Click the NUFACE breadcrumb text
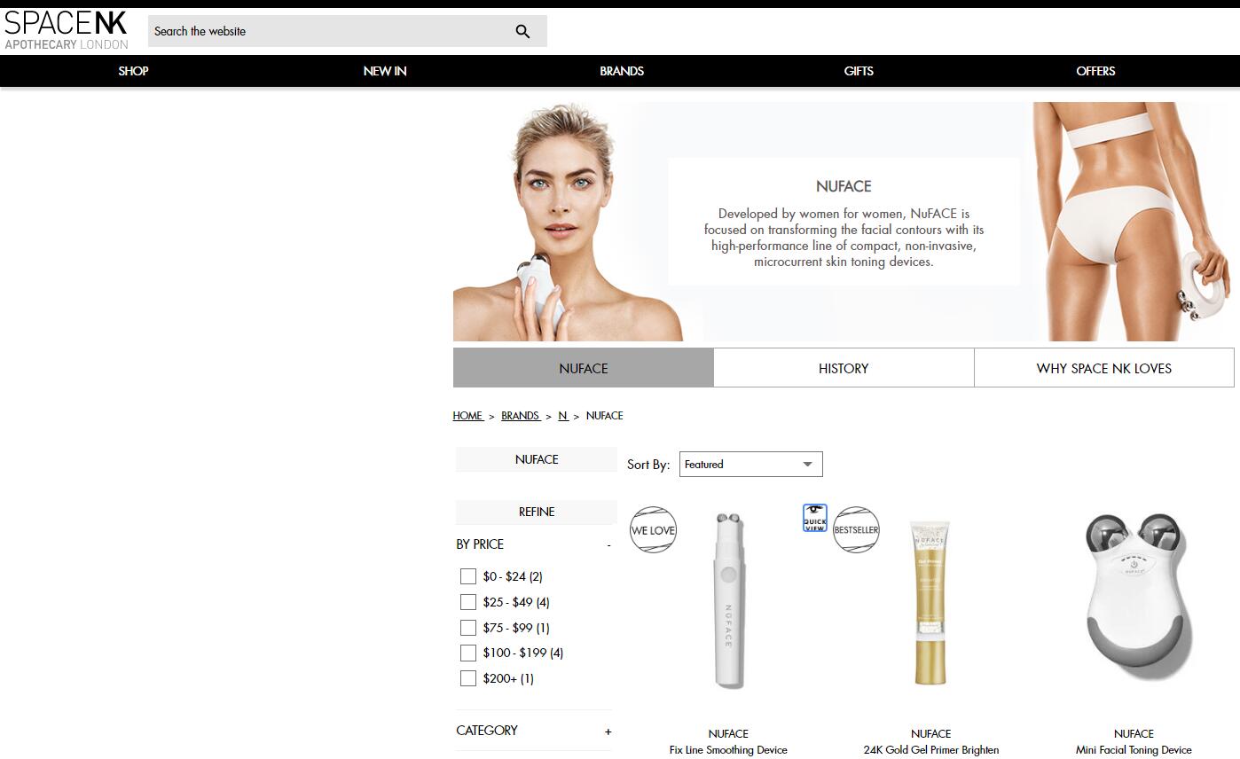The width and height of the screenshot is (1240, 759). point(605,416)
